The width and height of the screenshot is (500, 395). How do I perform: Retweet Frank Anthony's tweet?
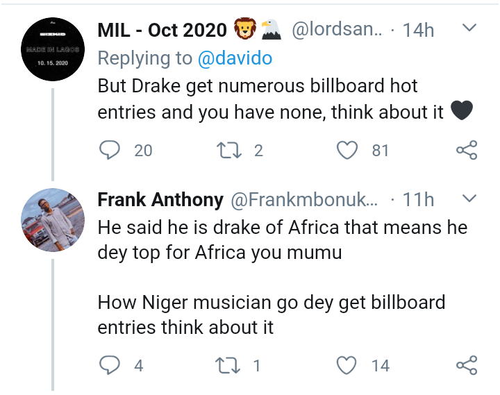228,365
